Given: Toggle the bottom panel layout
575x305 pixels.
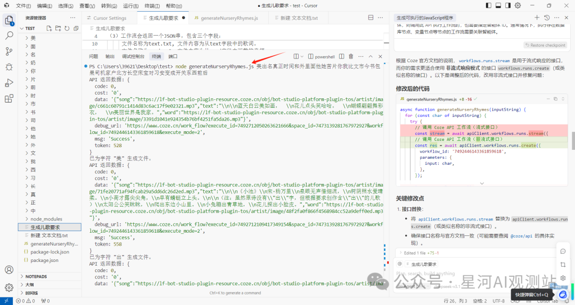Looking at the screenshot, I should click(498, 5).
